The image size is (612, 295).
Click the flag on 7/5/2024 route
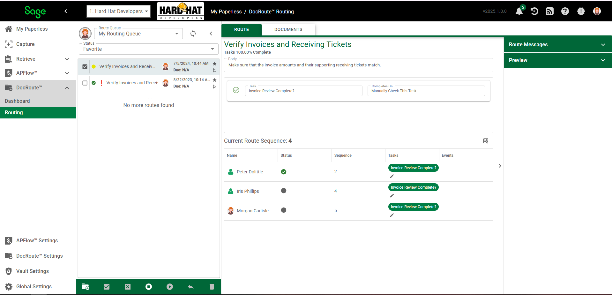coord(214,71)
